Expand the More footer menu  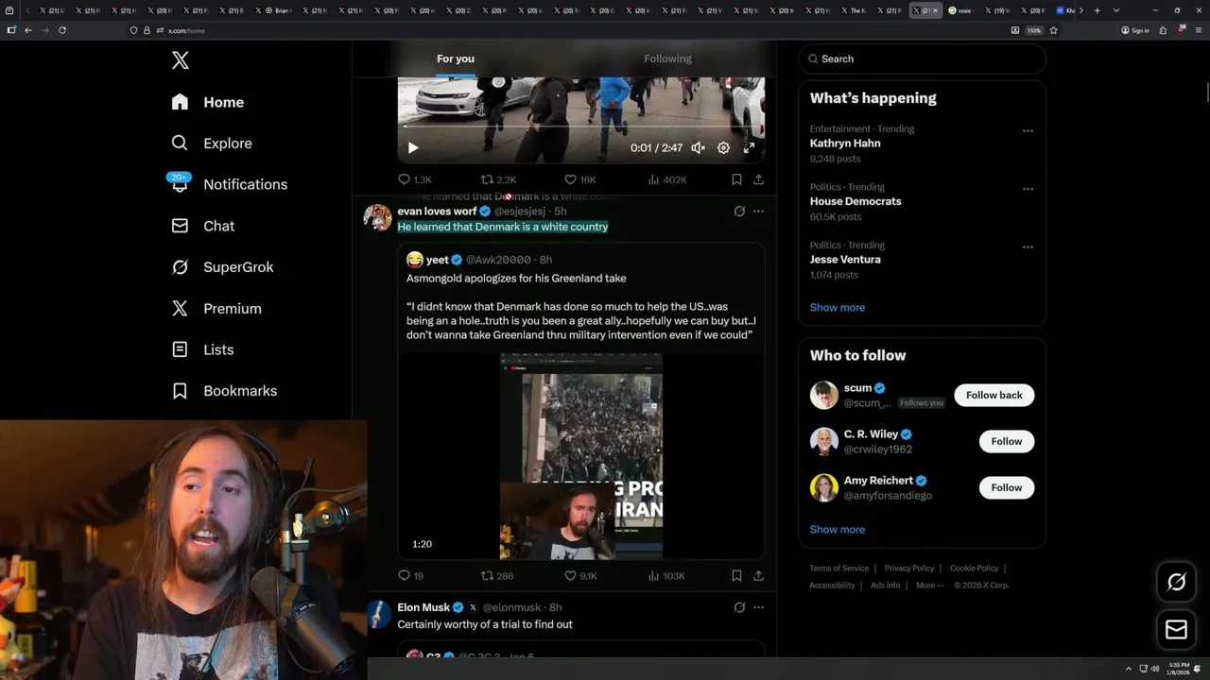click(x=928, y=585)
